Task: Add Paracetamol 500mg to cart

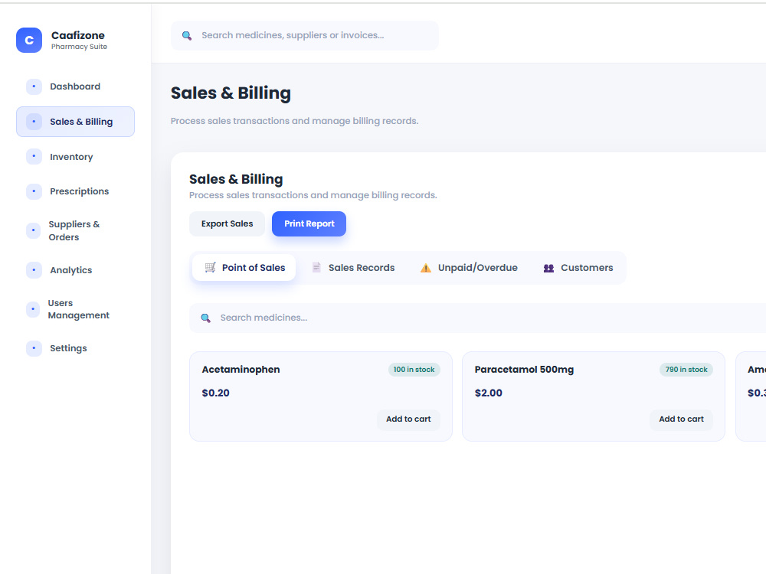Action: click(681, 419)
